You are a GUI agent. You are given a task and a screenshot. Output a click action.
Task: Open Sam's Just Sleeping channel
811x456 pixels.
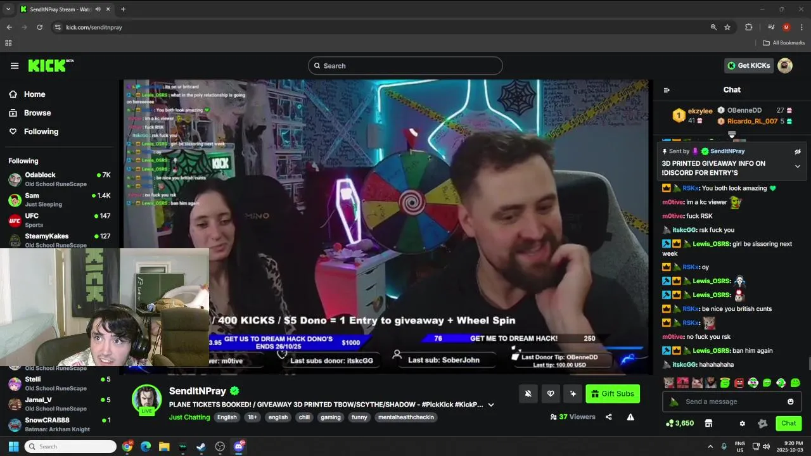pyautogui.click(x=60, y=199)
